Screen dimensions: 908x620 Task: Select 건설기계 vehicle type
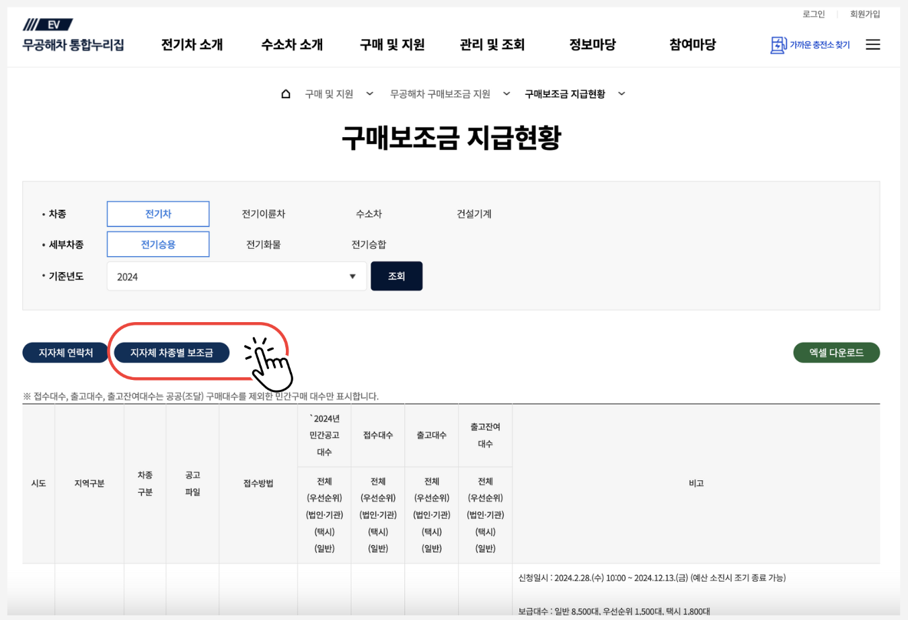click(x=473, y=213)
